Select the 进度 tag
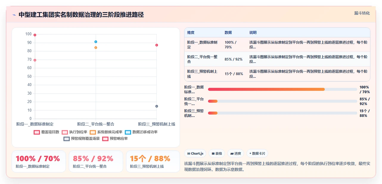 (x=236, y=153)
